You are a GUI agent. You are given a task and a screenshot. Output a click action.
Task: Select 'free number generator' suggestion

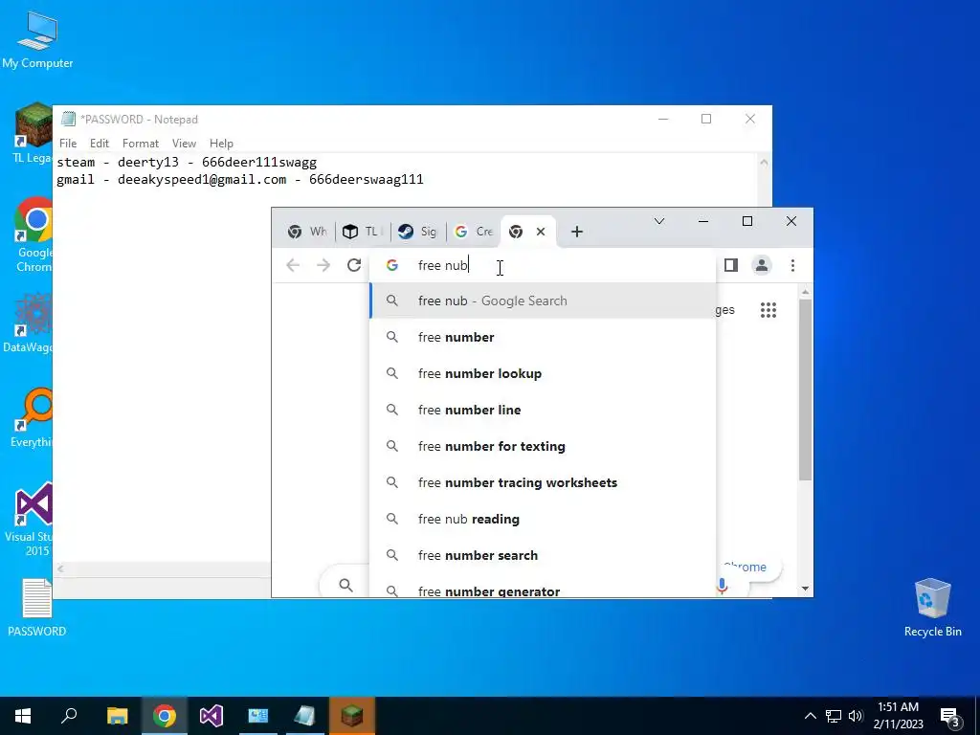click(543, 588)
